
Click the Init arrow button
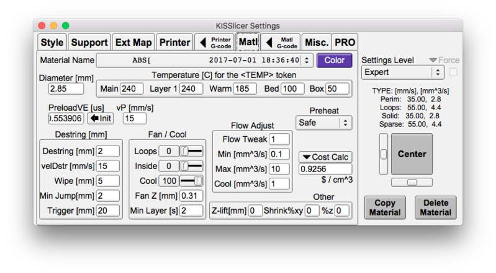point(101,118)
